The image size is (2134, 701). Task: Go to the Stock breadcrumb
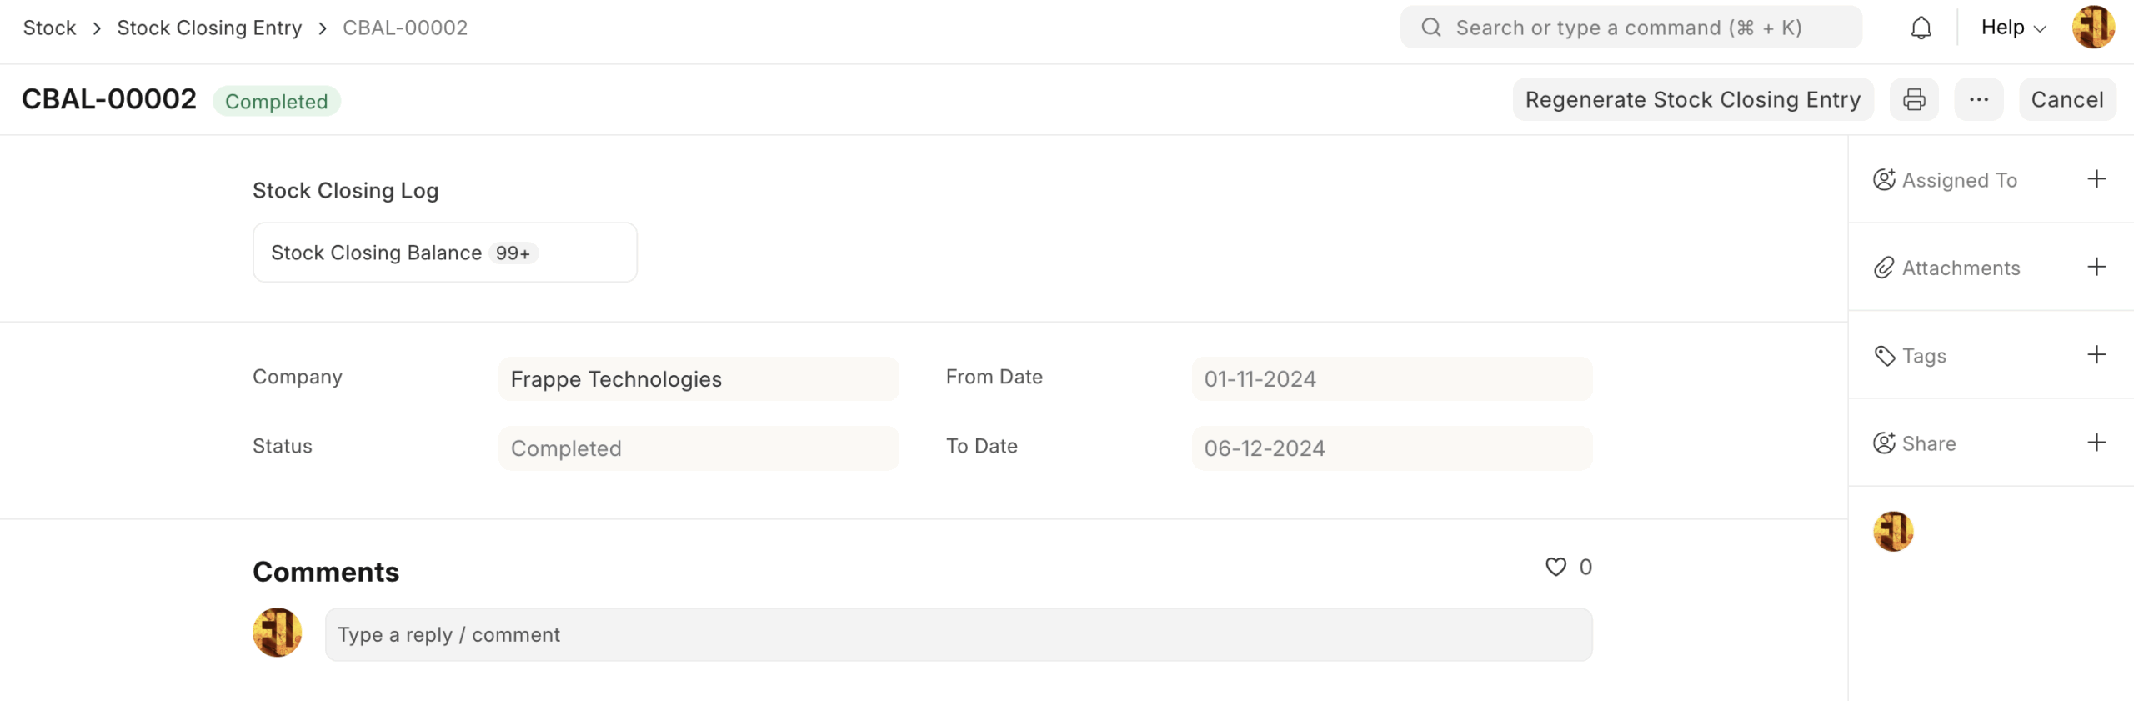coord(49,28)
